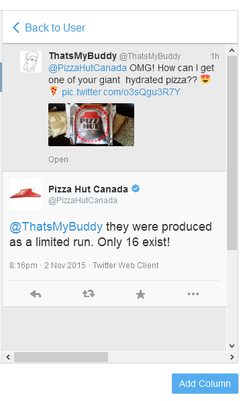The height and width of the screenshot is (401, 247).
Task: Favorite the tweet with the star icon
Action: click(x=140, y=294)
